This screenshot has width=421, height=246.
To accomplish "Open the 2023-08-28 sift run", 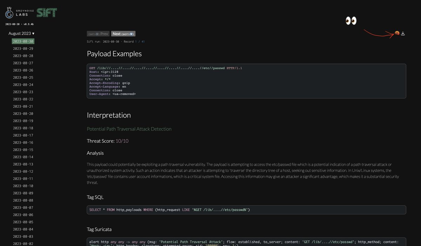I will pos(23,56).
